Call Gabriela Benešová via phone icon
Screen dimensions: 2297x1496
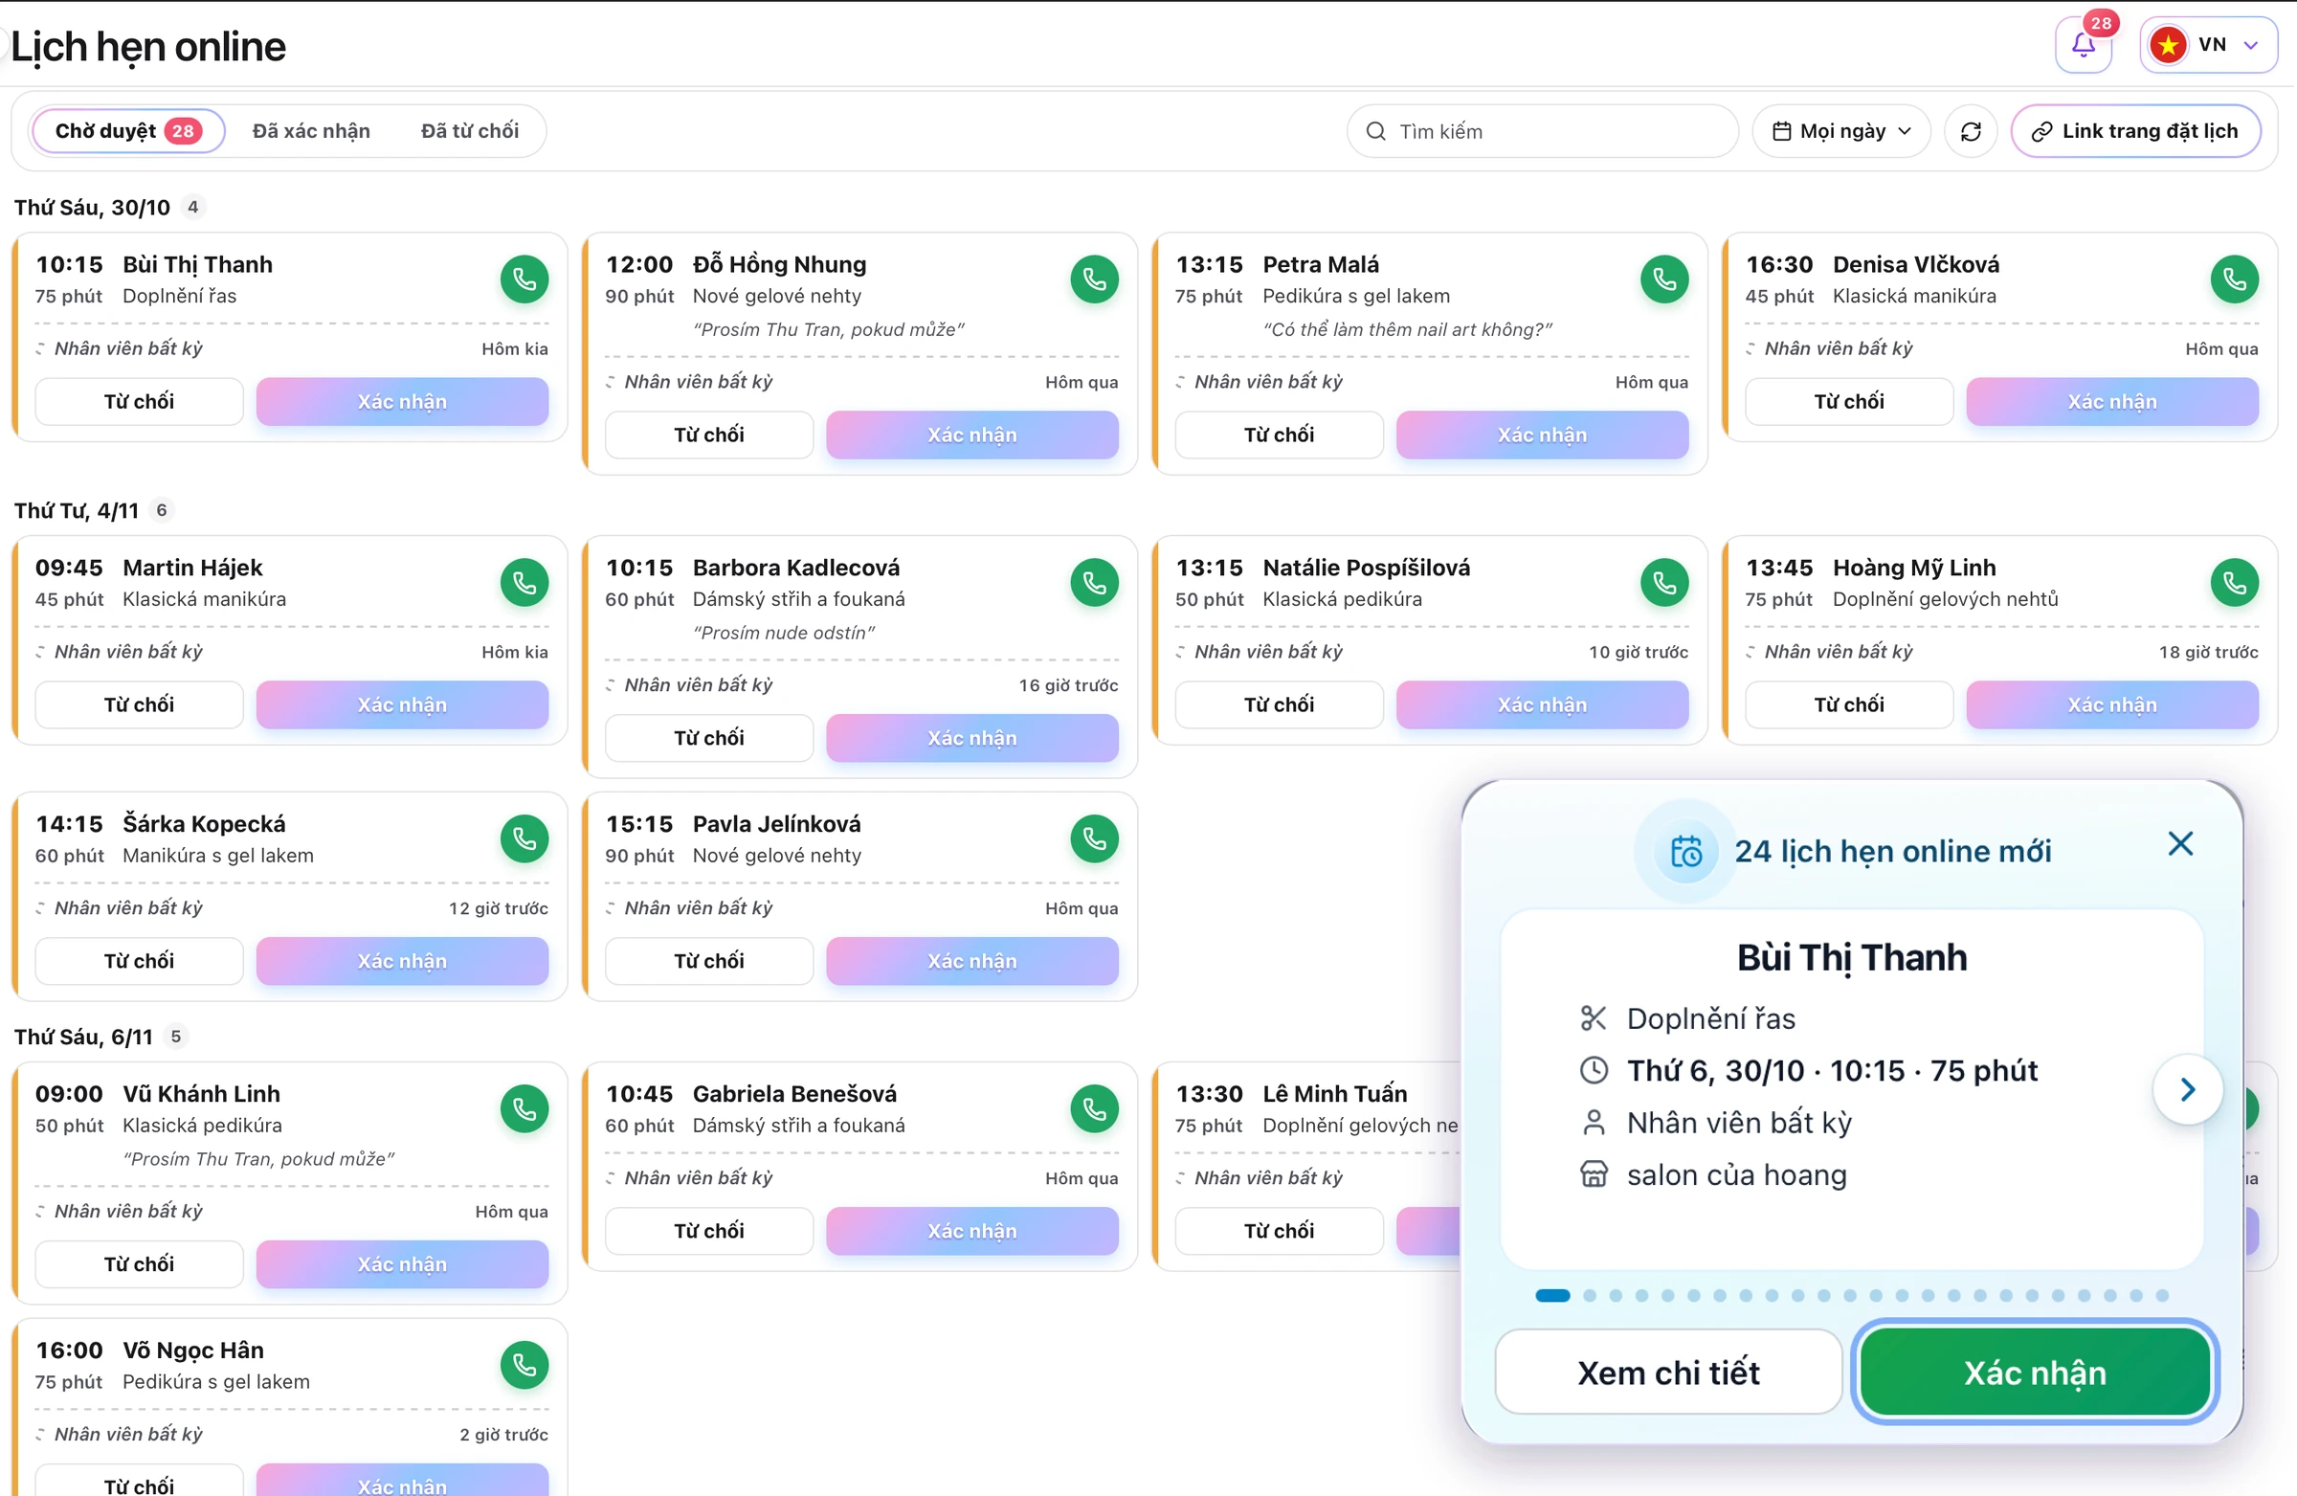click(x=1095, y=1110)
